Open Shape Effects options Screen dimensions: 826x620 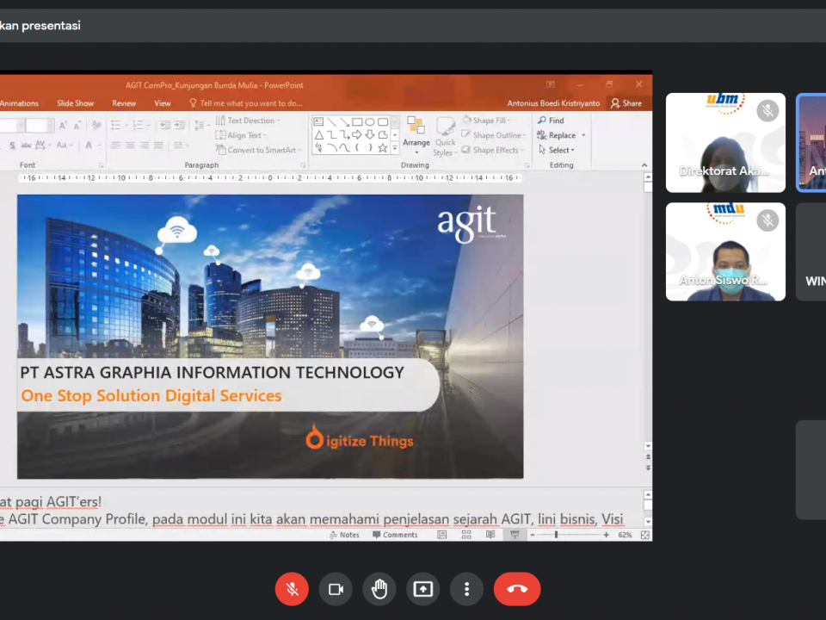click(492, 150)
